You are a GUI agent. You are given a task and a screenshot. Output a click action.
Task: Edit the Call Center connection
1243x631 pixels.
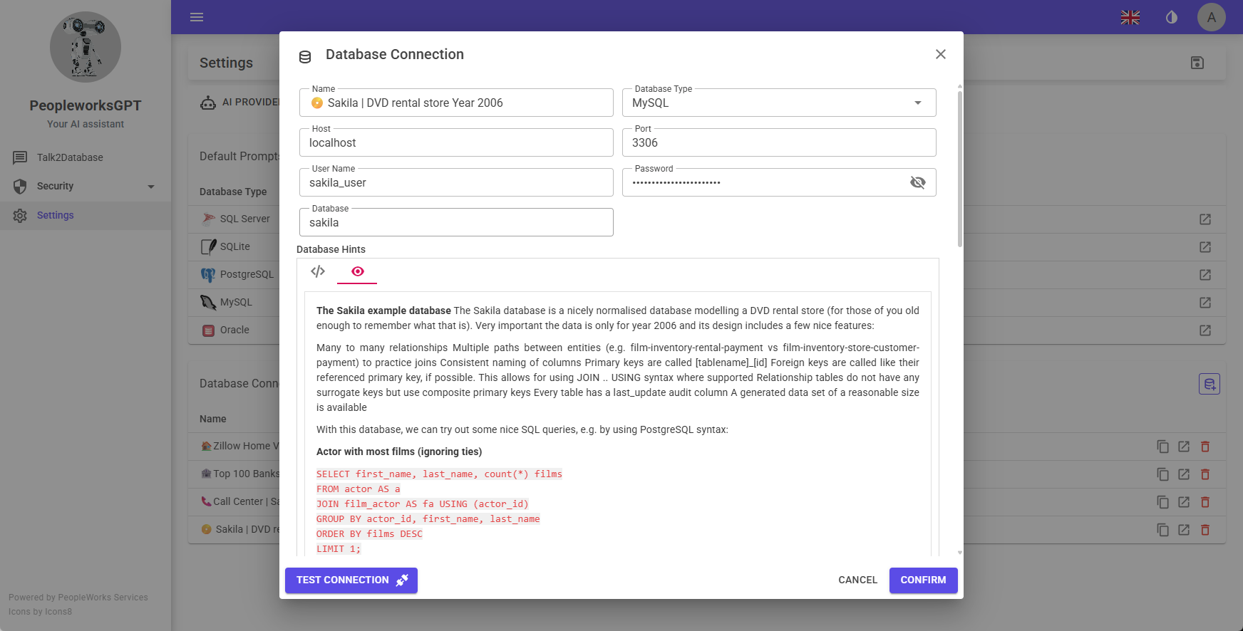pyautogui.click(x=1184, y=502)
